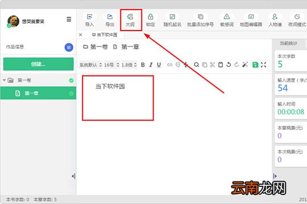Viewport: 307px width, 204px height.
Task: Select the 第一章 chapter in the tree
Action: click(38, 93)
